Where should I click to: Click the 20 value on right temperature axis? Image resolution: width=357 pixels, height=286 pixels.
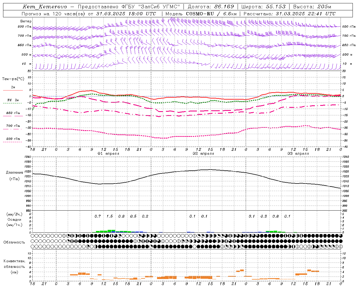coord(344,71)
